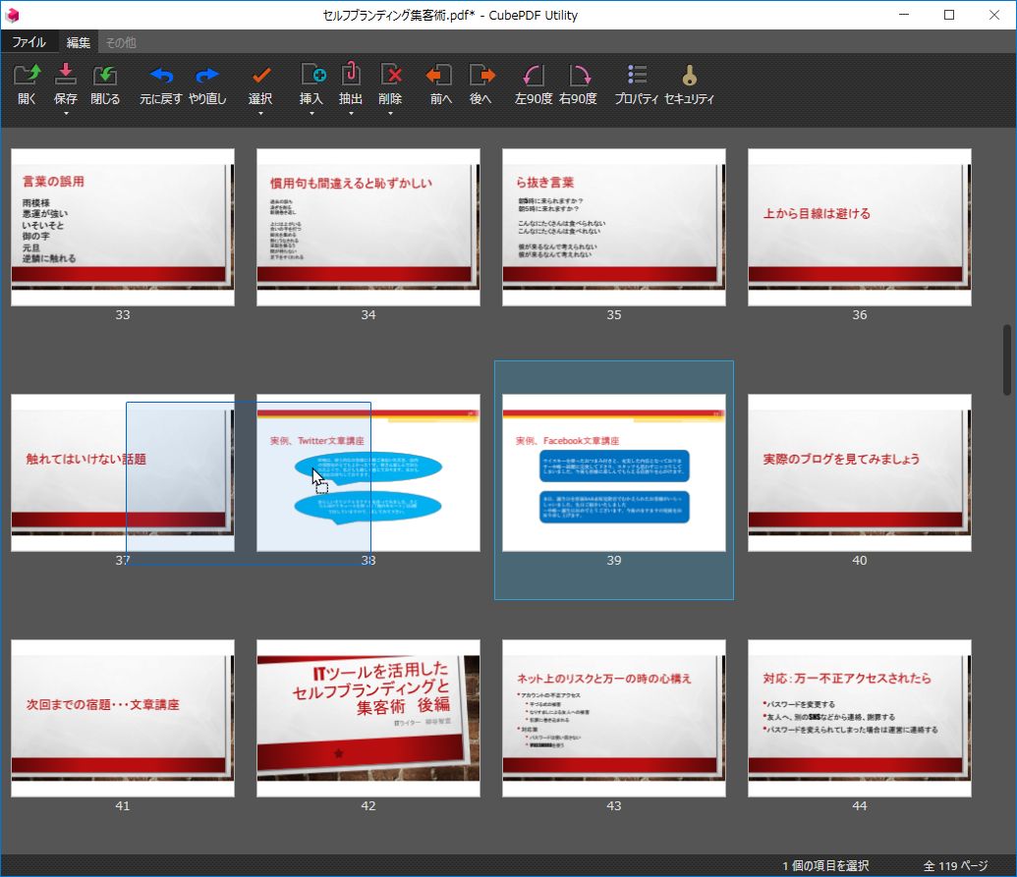
Task: Undo the last edit using 元に戻す
Action: (161, 83)
